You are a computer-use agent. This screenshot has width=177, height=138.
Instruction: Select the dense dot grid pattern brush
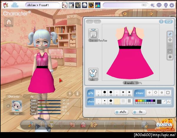(123, 101)
